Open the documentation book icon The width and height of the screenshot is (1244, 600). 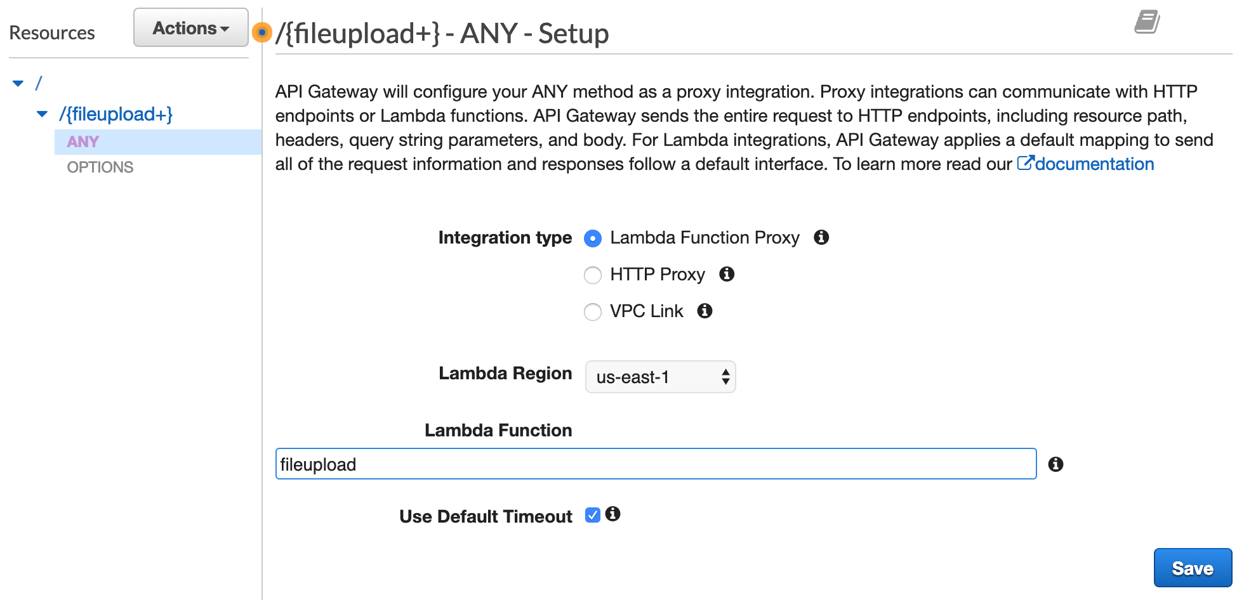pos(1147,22)
